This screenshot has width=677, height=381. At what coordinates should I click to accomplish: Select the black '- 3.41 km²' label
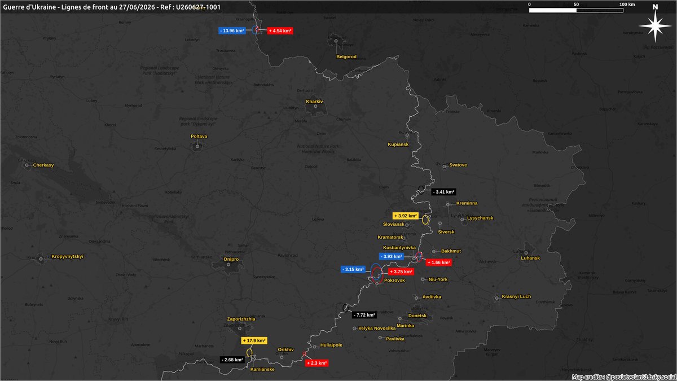(443, 192)
